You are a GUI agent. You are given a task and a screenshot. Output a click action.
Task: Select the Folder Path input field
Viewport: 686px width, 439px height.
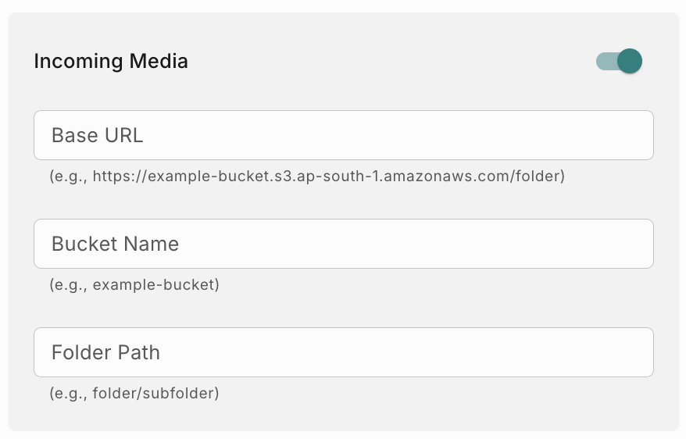pyautogui.click(x=344, y=352)
